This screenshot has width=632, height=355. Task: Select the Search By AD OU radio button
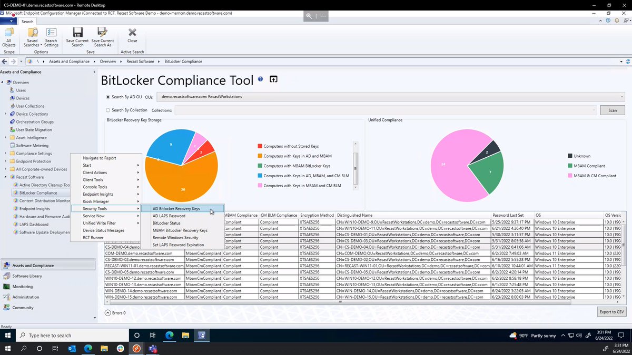pyautogui.click(x=108, y=97)
